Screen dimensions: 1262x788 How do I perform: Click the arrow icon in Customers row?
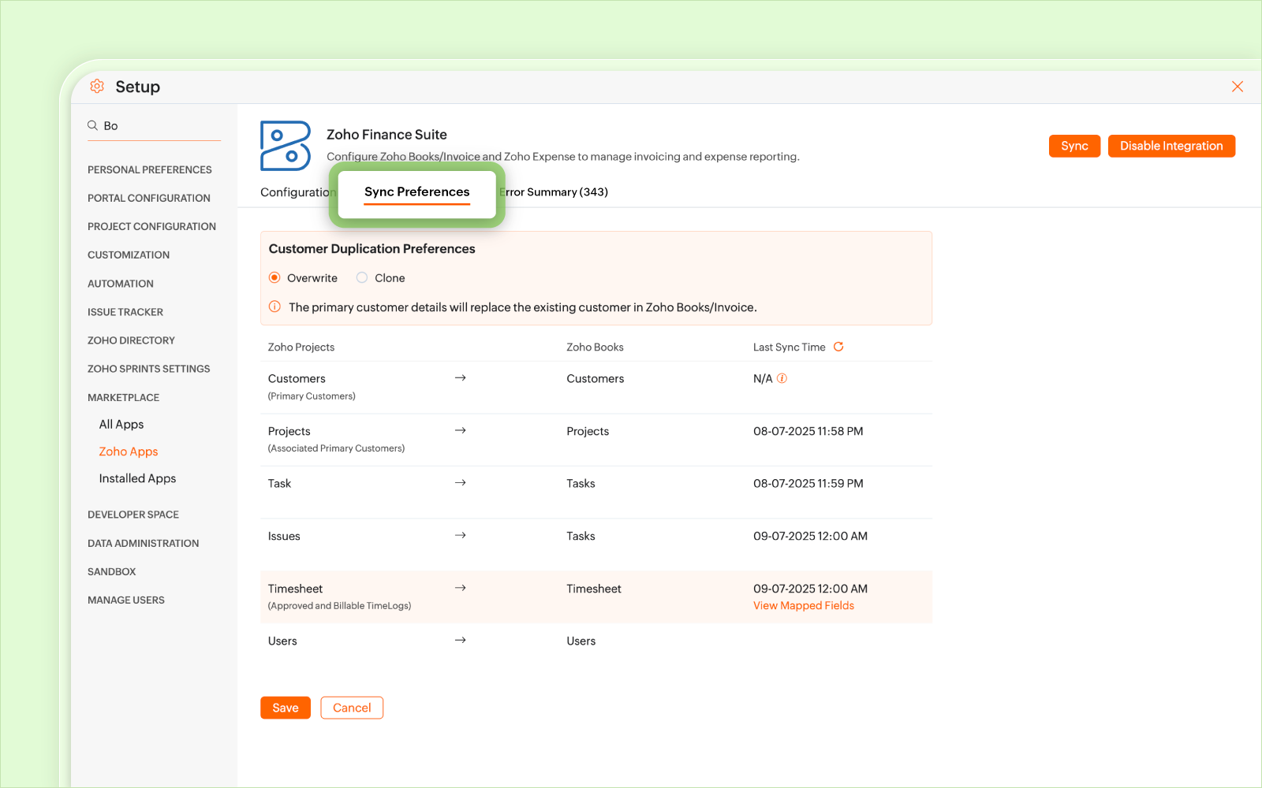point(461,378)
